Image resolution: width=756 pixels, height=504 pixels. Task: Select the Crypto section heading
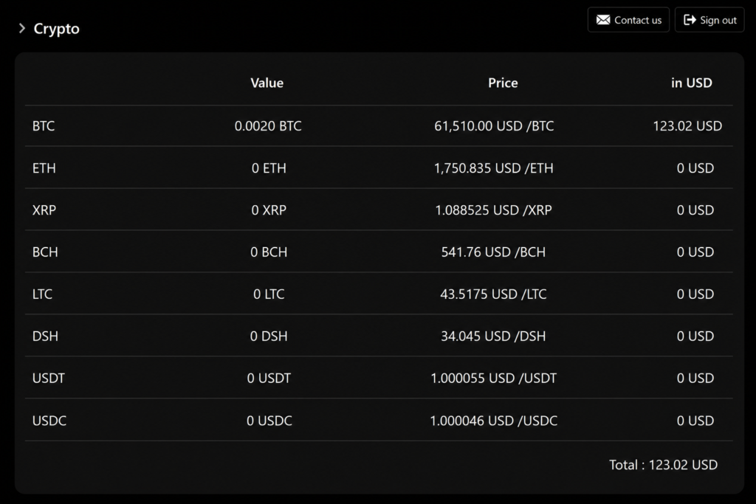56,29
